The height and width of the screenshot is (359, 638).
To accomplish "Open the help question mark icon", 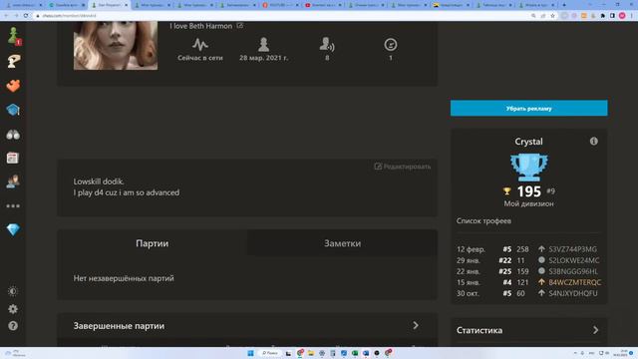I will 13,326.
